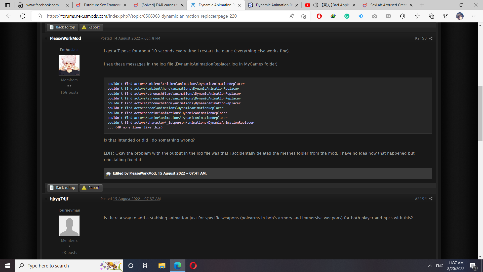Add this page to favorites

pos(303,16)
